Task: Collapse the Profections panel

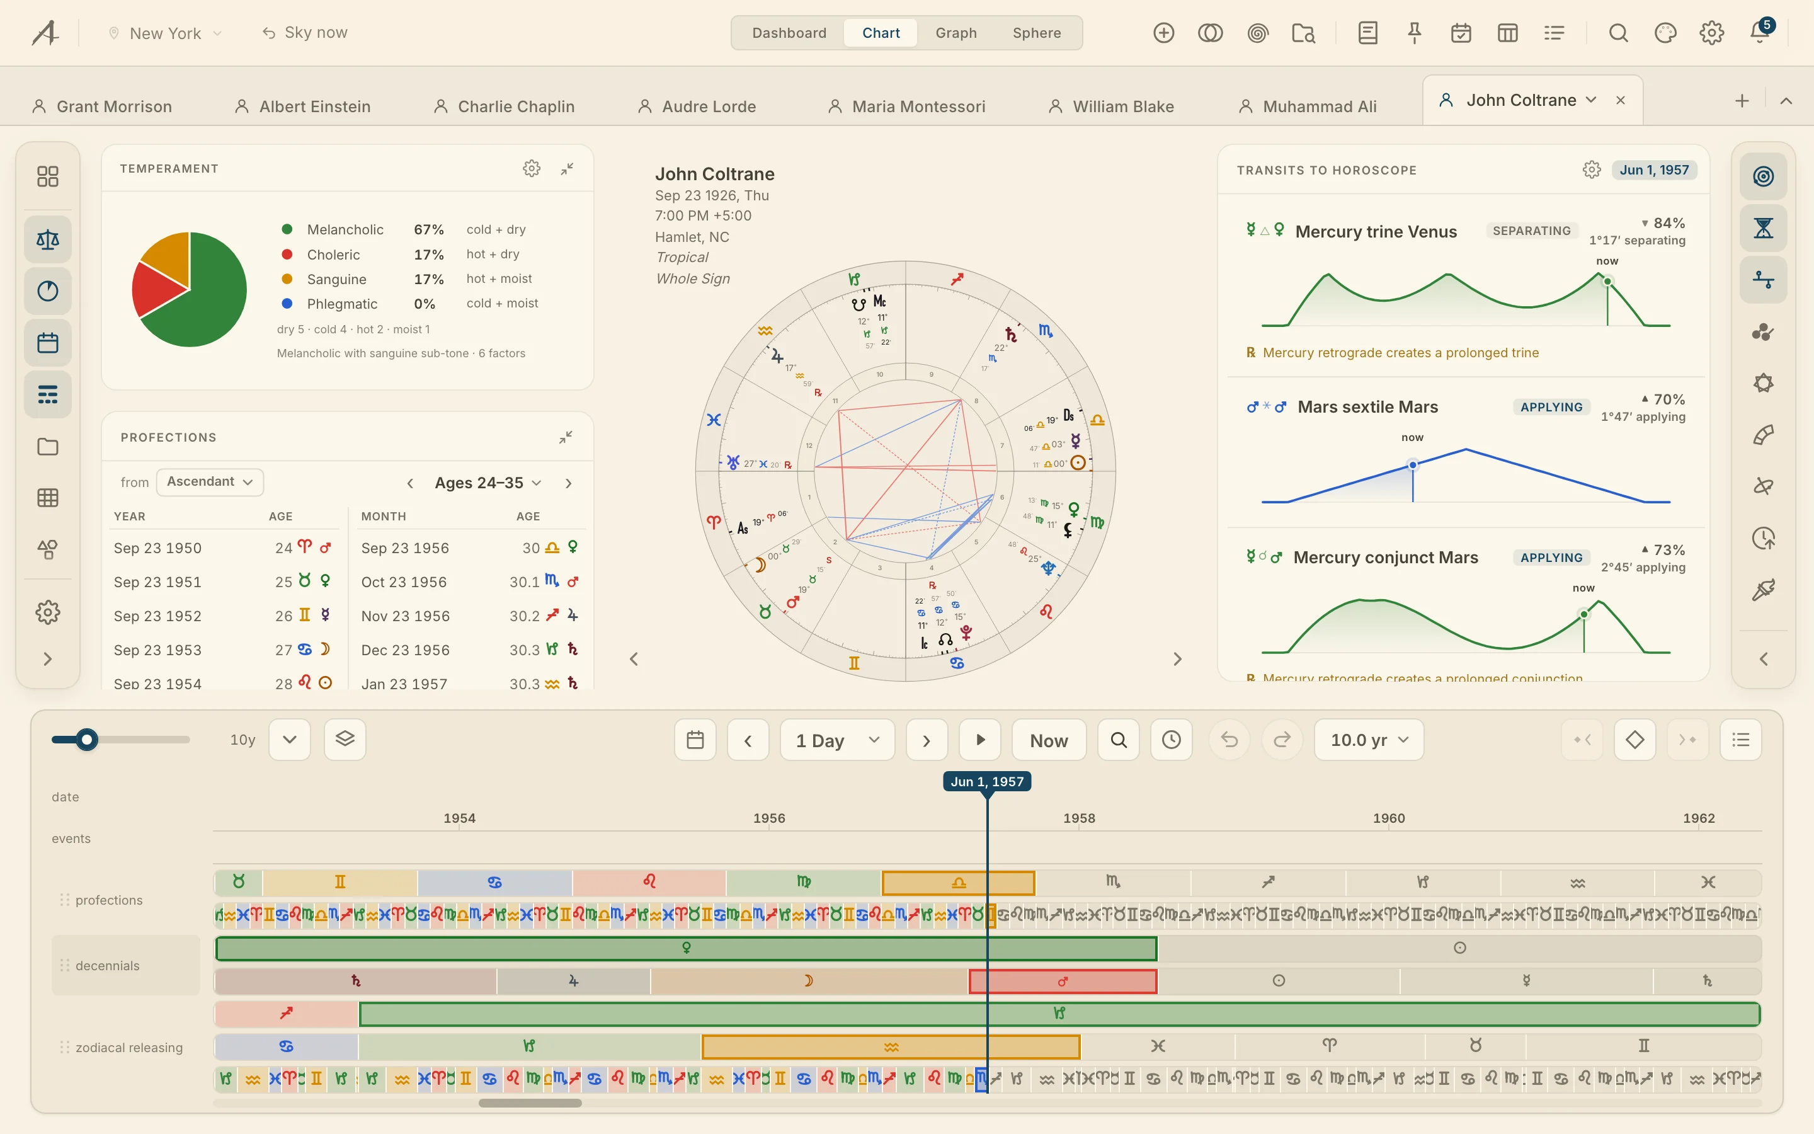Action: point(566,437)
